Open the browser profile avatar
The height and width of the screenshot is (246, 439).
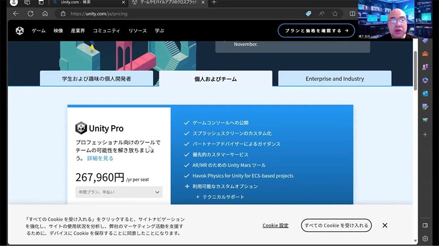coord(13,3)
